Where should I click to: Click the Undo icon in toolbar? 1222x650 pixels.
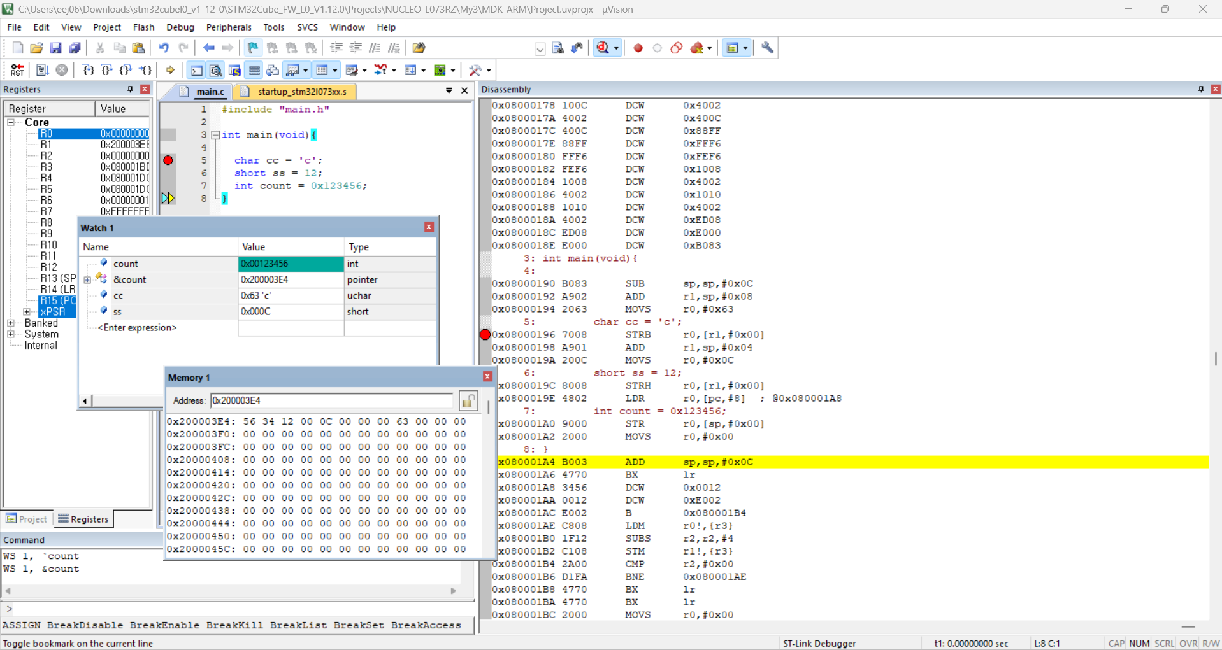click(x=164, y=48)
